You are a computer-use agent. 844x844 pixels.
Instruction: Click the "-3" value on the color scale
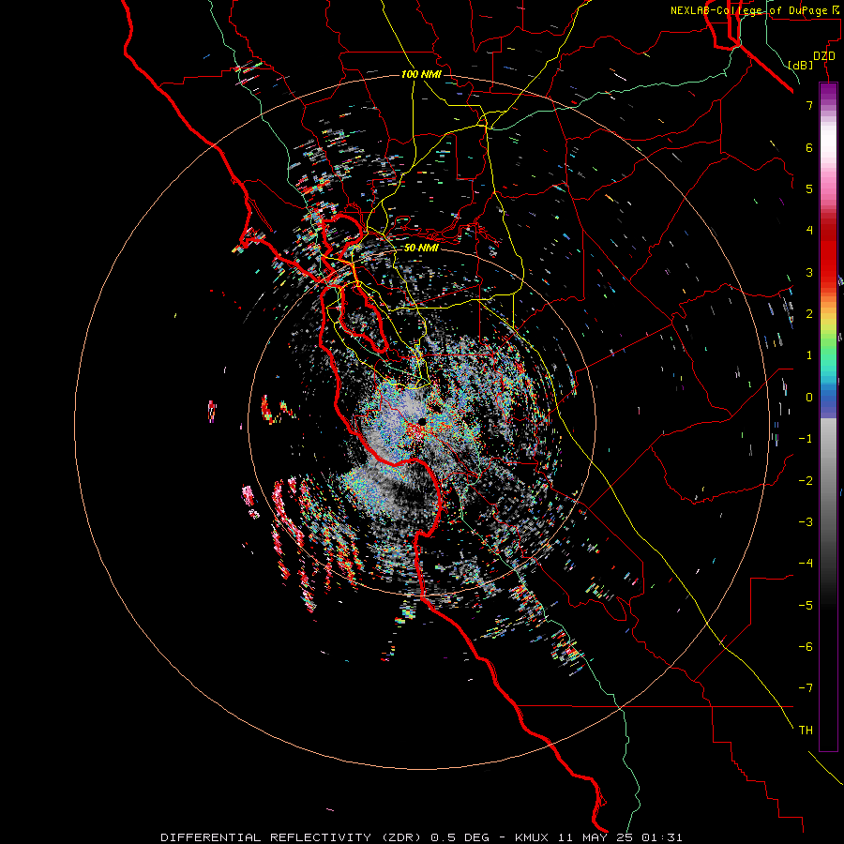[806, 522]
